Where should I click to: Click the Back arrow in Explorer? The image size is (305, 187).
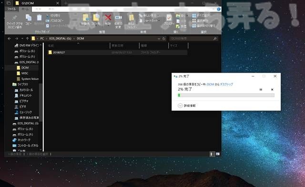coord(9,38)
